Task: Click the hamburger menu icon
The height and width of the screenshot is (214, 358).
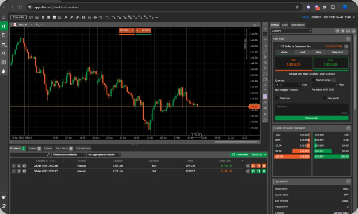Action: (4, 17)
